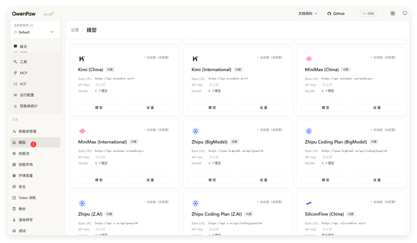Click the 工具 wrench icon

[15, 62]
